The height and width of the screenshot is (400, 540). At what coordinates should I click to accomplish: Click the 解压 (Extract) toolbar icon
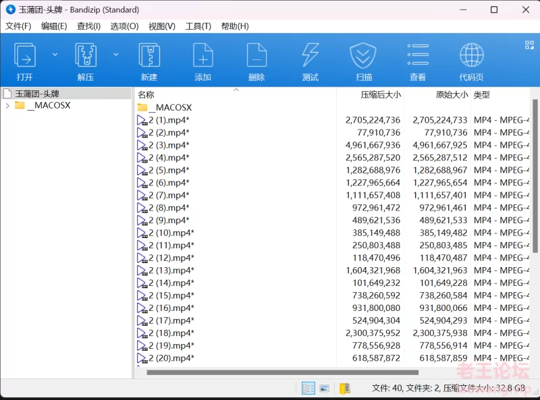pos(86,55)
